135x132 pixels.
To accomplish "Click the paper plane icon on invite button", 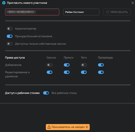I will (x=107, y=12).
